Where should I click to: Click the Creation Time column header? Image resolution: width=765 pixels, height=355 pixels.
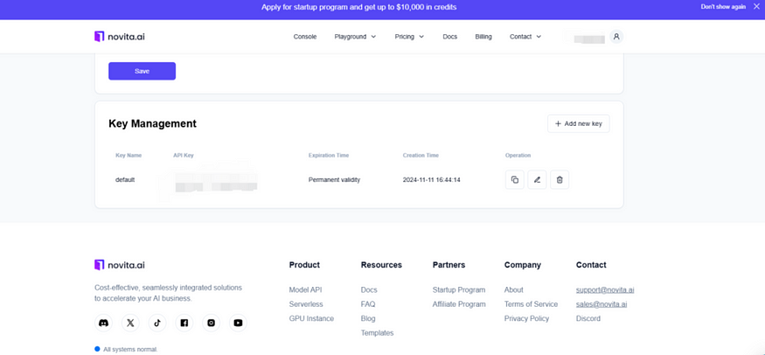(421, 156)
